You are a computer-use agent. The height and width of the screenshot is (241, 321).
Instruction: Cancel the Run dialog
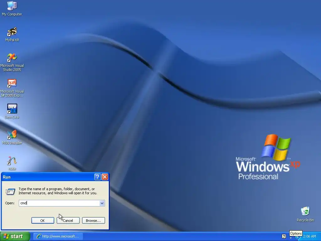68,221
